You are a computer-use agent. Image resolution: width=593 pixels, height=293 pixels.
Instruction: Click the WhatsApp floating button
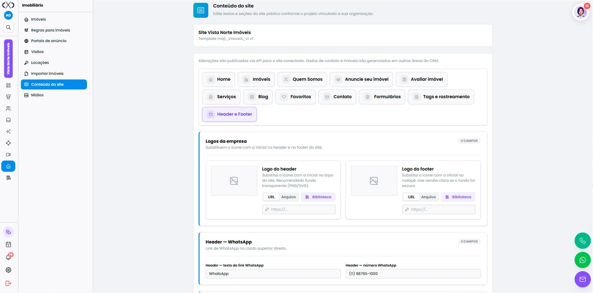(x=582, y=260)
